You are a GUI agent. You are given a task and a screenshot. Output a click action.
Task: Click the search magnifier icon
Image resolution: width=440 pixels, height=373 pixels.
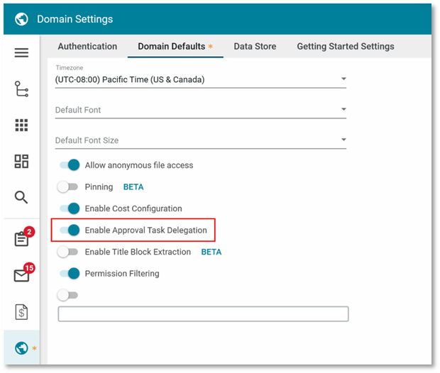point(21,197)
